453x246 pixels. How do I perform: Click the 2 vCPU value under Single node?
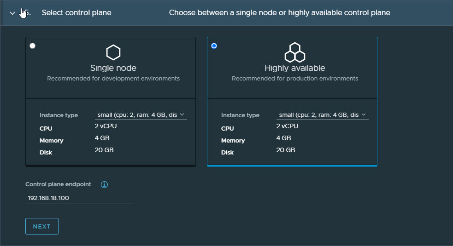tap(106, 126)
